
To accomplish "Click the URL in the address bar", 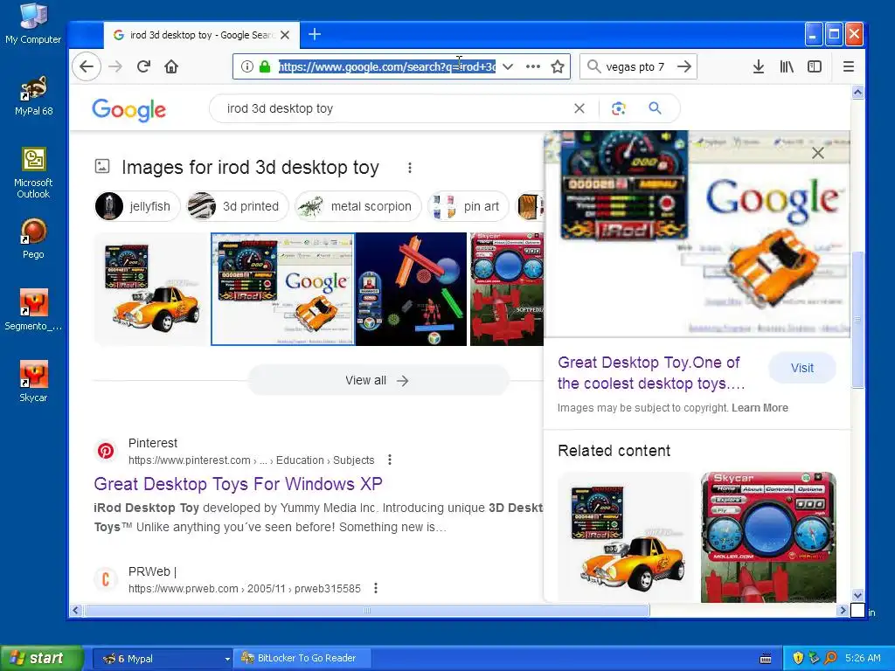I will pyautogui.click(x=387, y=66).
